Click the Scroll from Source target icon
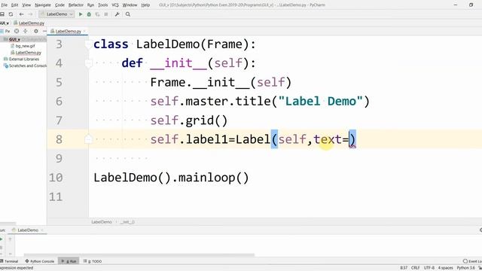482x271 pixels. pos(17,31)
